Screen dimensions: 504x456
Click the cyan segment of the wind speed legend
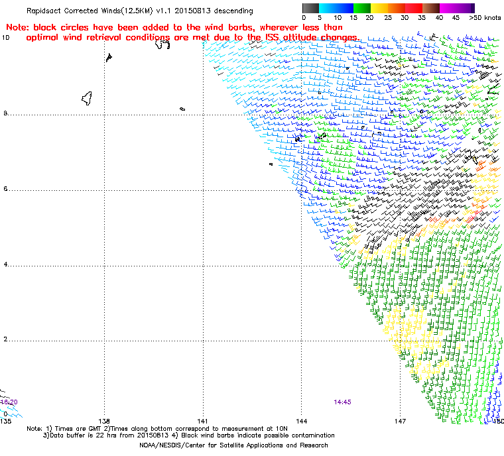pyautogui.click(x=328, y=8)
